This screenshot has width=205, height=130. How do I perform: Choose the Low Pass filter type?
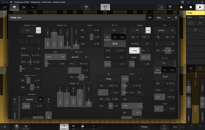coord(161,30)
